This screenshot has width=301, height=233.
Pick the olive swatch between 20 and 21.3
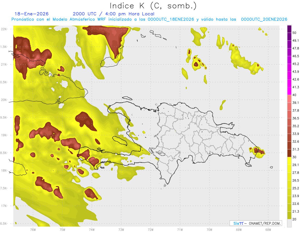[x=289, y=215]
